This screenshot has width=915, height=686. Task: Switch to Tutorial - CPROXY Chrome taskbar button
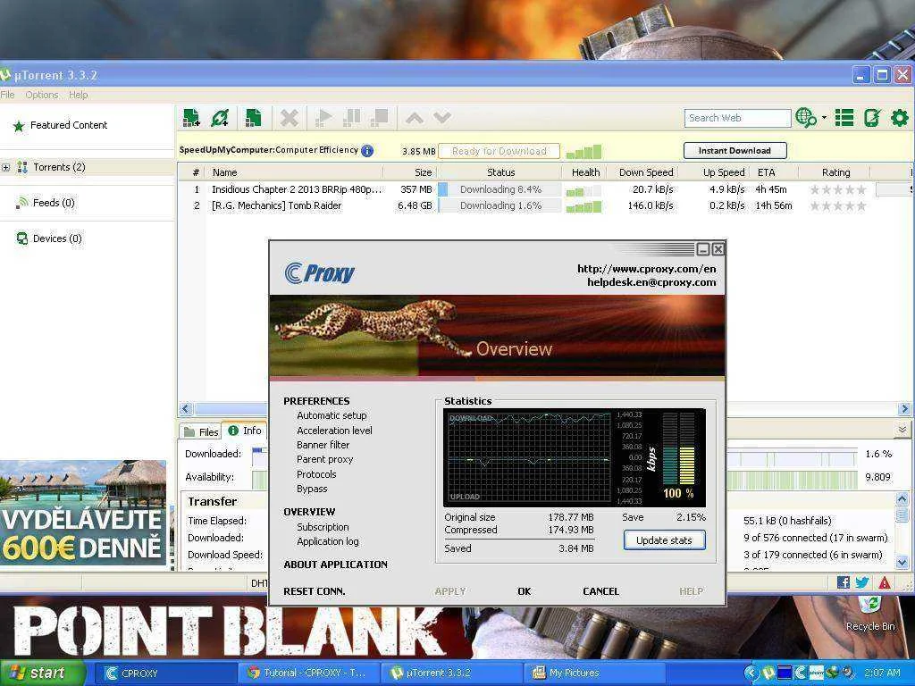(x=309, y=673)
